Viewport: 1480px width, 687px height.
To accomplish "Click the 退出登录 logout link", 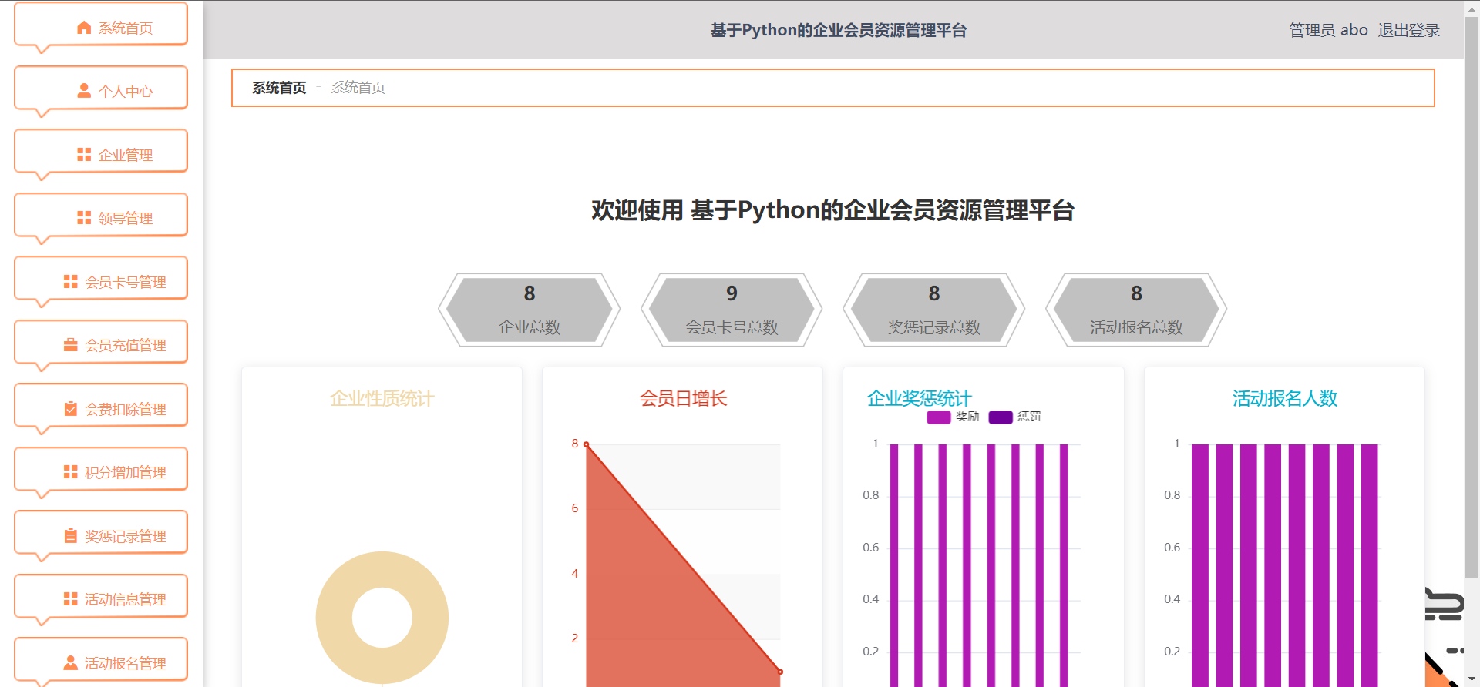I will click(1408, 30).
